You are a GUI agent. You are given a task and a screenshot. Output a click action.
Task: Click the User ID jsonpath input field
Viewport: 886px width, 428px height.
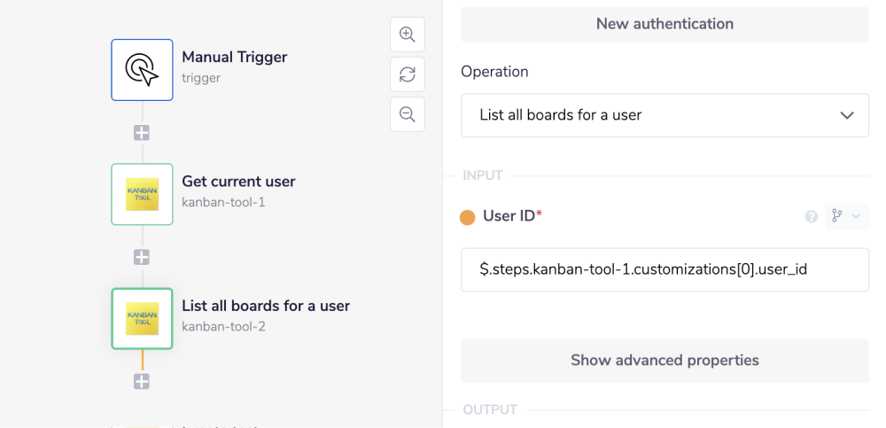point(664,269)
